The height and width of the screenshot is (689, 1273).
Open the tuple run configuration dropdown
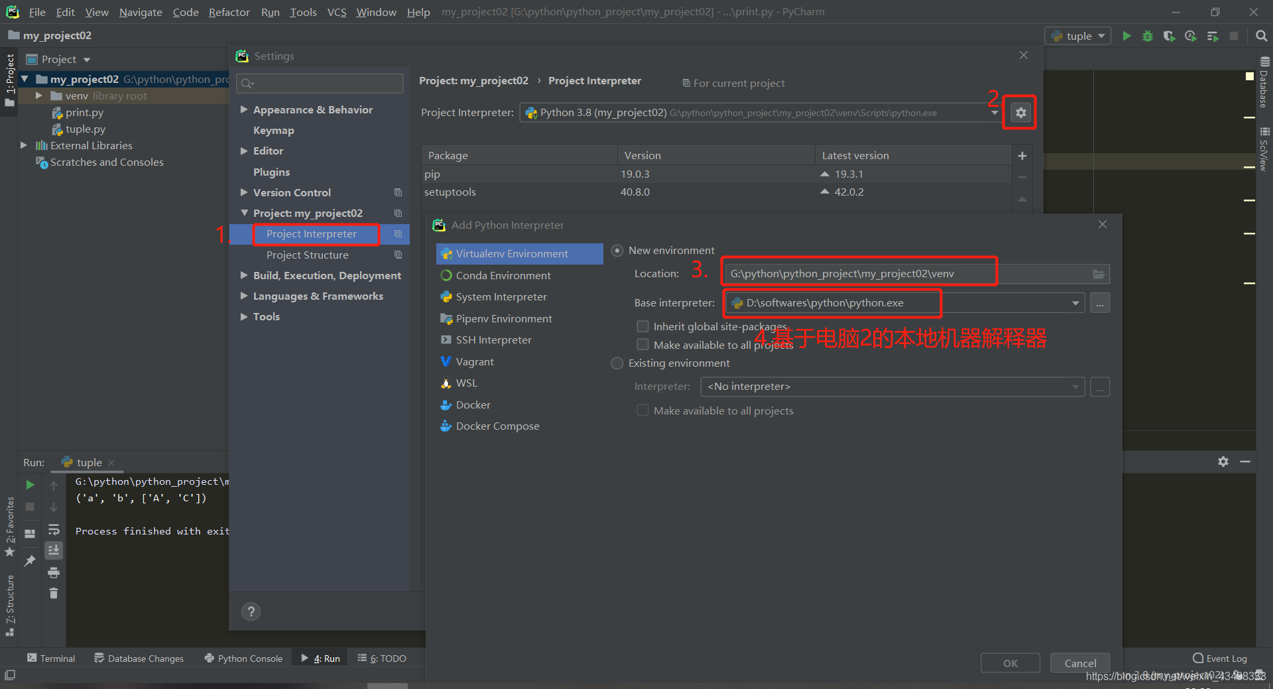[x=1078, y=36]
